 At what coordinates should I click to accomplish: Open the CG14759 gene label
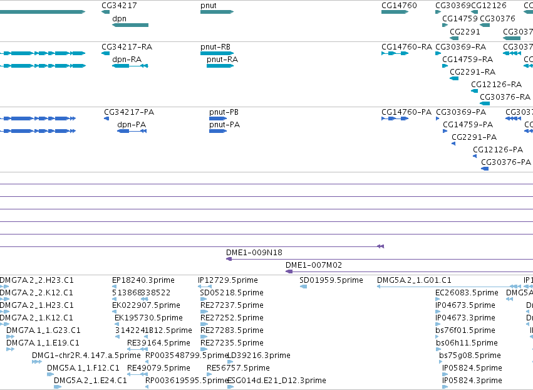tap(460, 19)
